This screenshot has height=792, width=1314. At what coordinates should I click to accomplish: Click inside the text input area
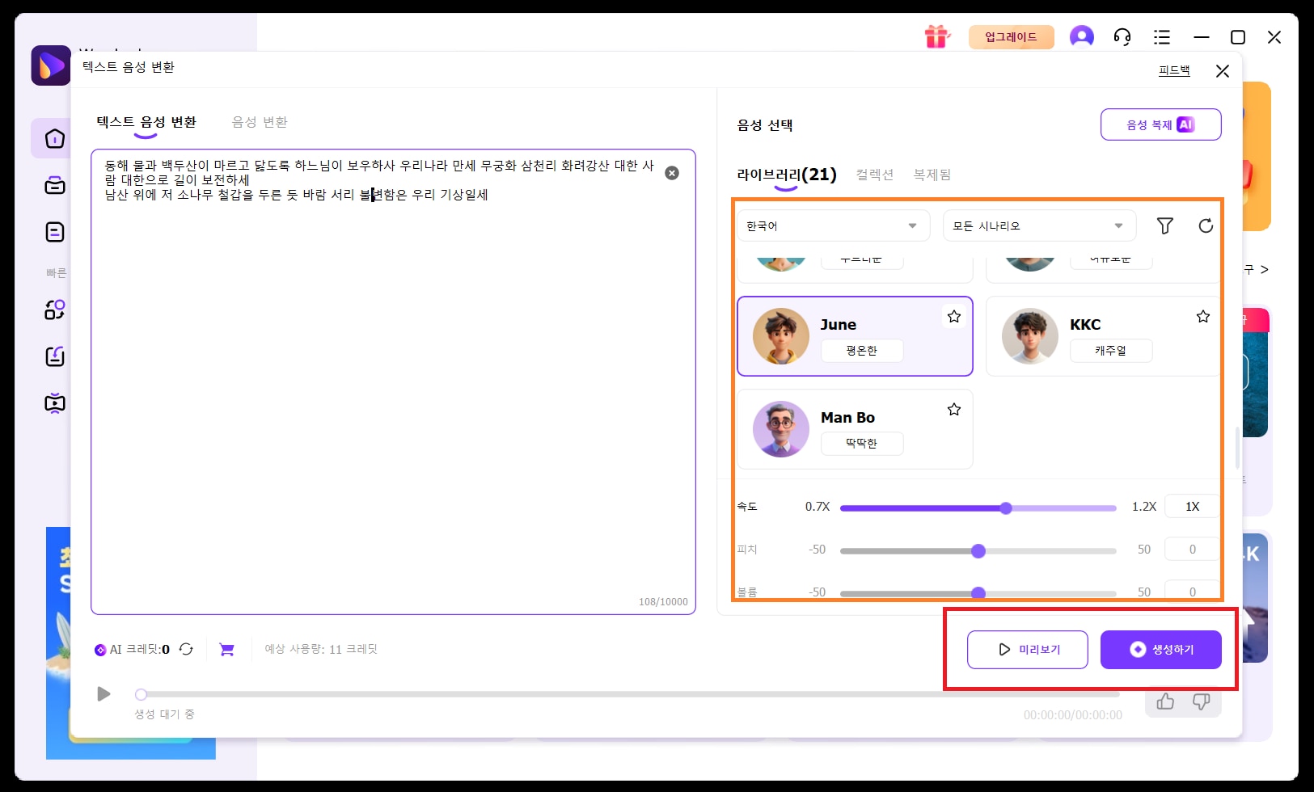tap(393, 381)
